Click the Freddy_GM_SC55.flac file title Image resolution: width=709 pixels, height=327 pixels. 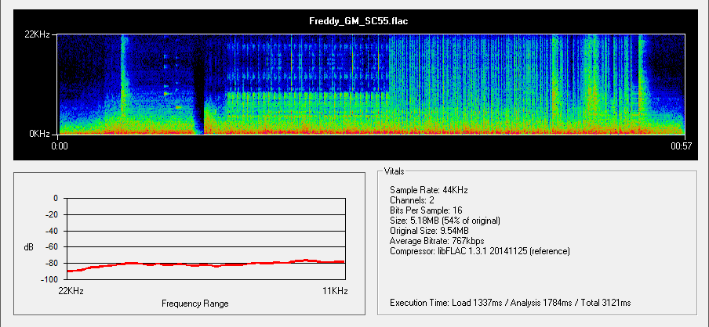353,20
